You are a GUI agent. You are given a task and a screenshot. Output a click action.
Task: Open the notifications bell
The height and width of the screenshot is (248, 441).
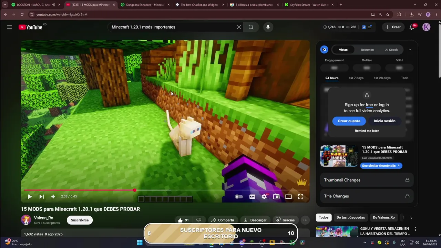click(412, 27)
